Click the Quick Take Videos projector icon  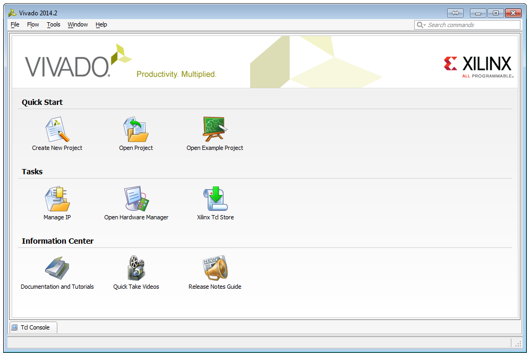(x=136, y=269)
